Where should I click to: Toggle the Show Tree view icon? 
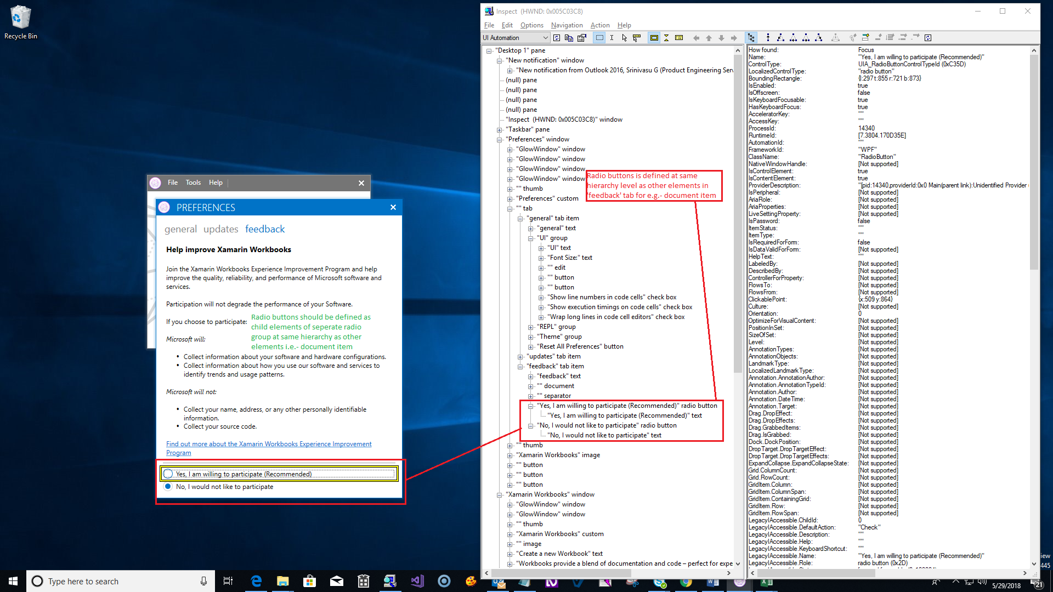pyautogui.click(x=751, y=38)
